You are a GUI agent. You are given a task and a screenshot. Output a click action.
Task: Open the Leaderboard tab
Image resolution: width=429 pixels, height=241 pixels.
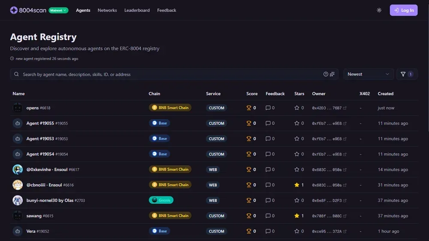pyautogui.click(x=137, y=10)
